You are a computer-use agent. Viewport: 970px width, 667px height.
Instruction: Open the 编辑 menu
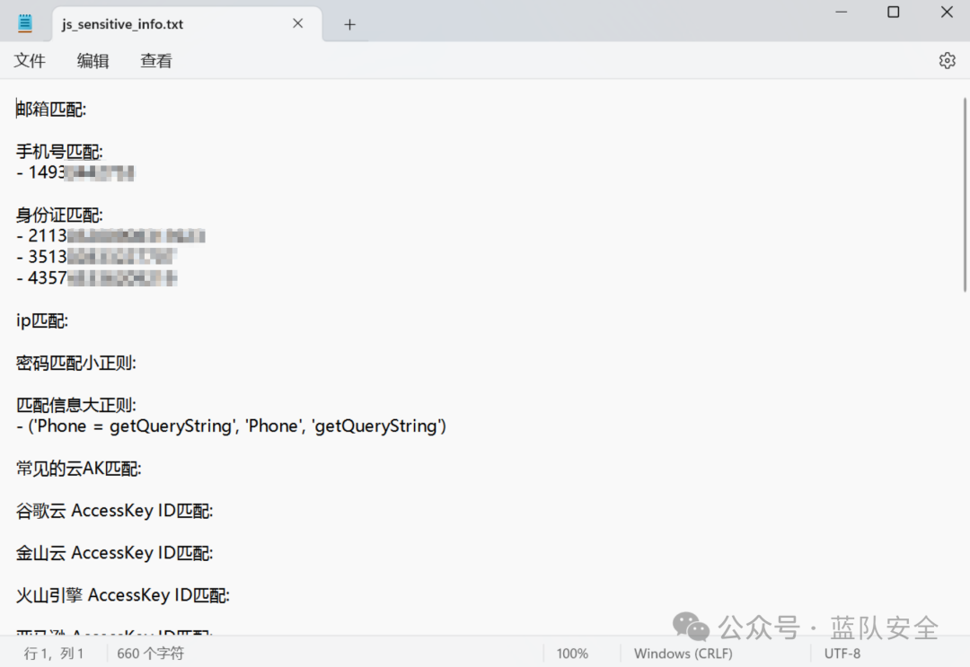click(93, 60)
